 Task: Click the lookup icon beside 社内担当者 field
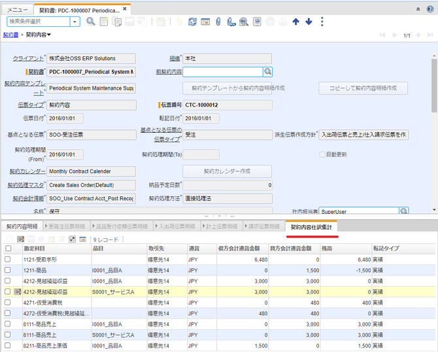pyautogui.click(x=404, y=211)
